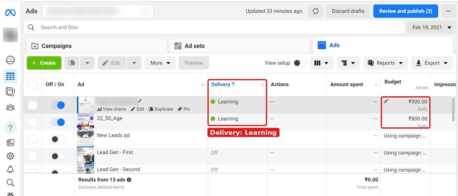Tick the select-all checkbox in table header
458x196 pixels.
click(33, 85)
